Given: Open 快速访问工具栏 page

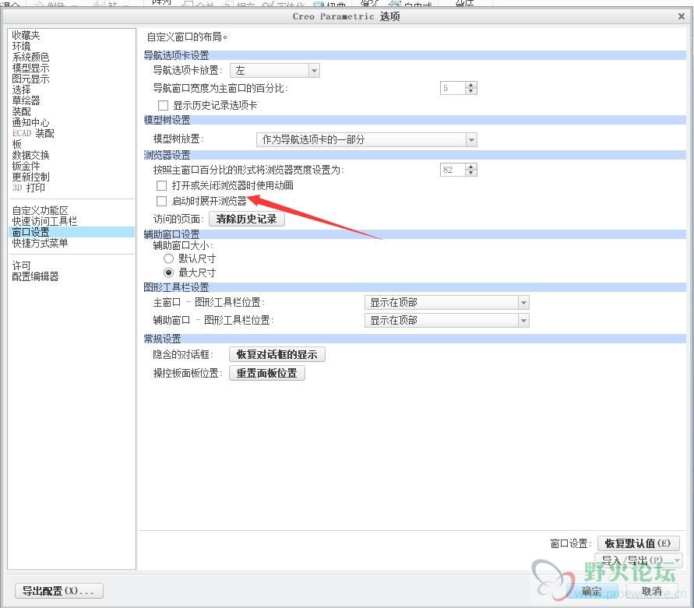Looking at the screenshot, I should tap(44, 221).
